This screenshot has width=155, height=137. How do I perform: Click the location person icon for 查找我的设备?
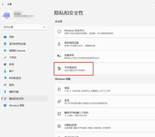click(59, 44)
